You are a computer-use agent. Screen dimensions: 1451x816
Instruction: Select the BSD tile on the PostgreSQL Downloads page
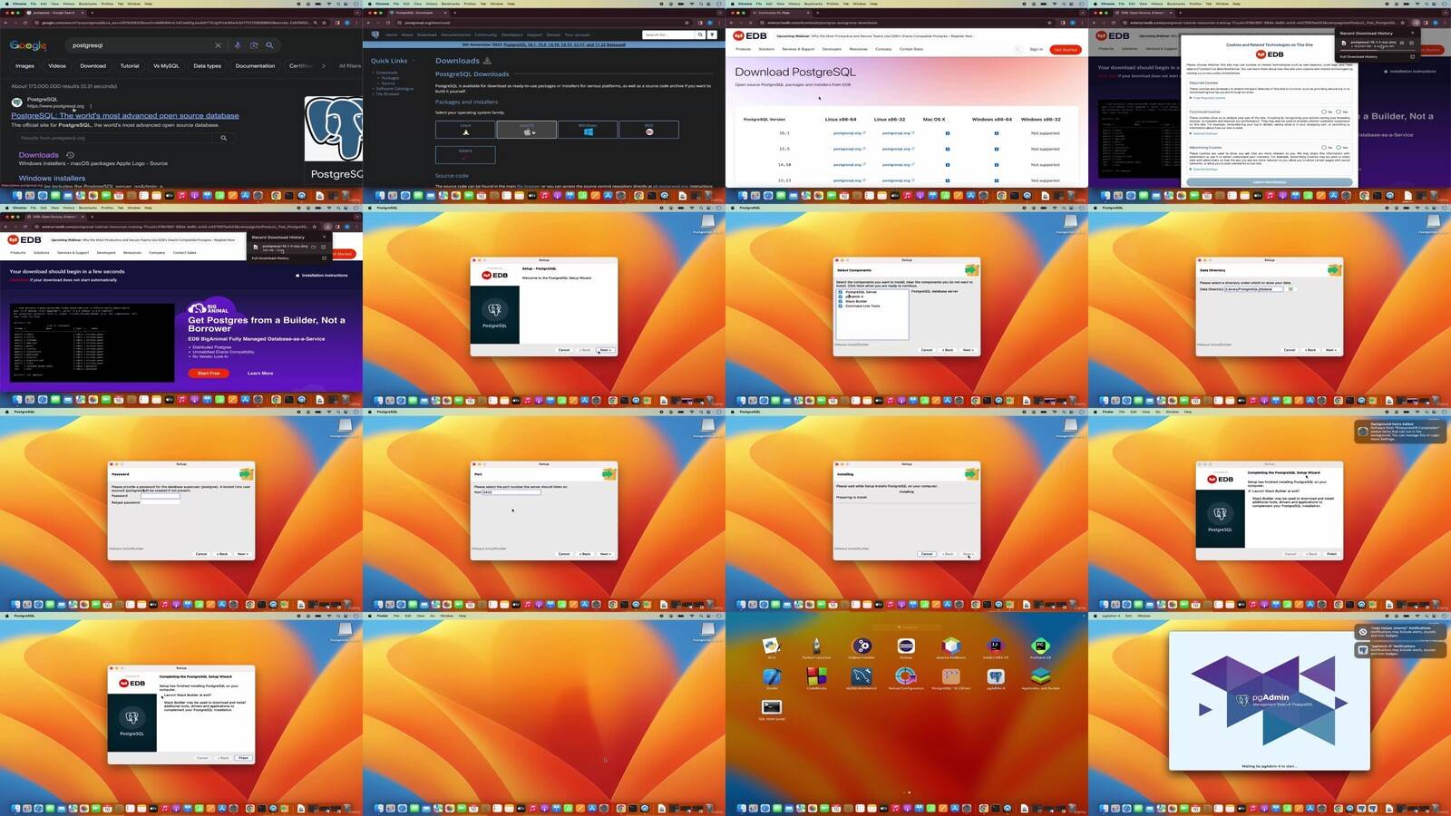(648, 130)
